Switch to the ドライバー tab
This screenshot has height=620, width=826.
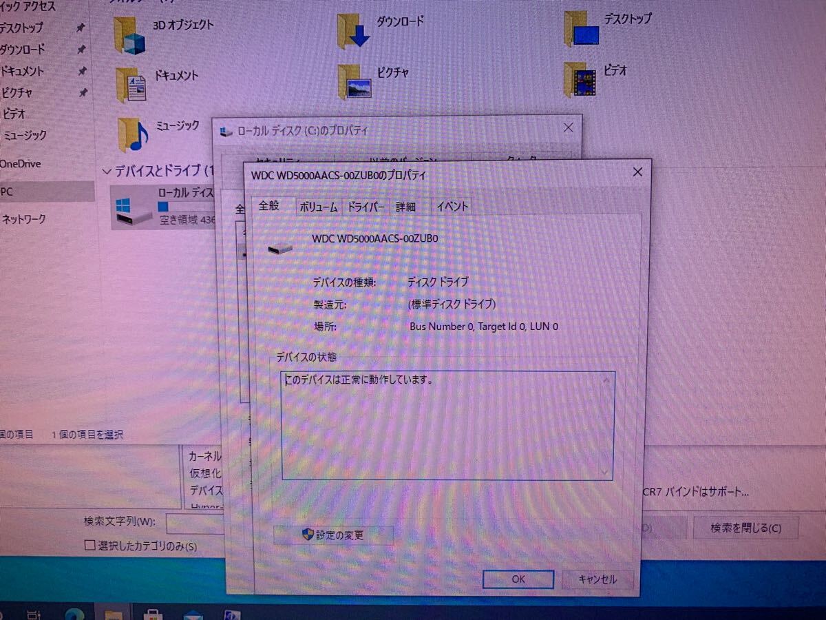[366, 207]
